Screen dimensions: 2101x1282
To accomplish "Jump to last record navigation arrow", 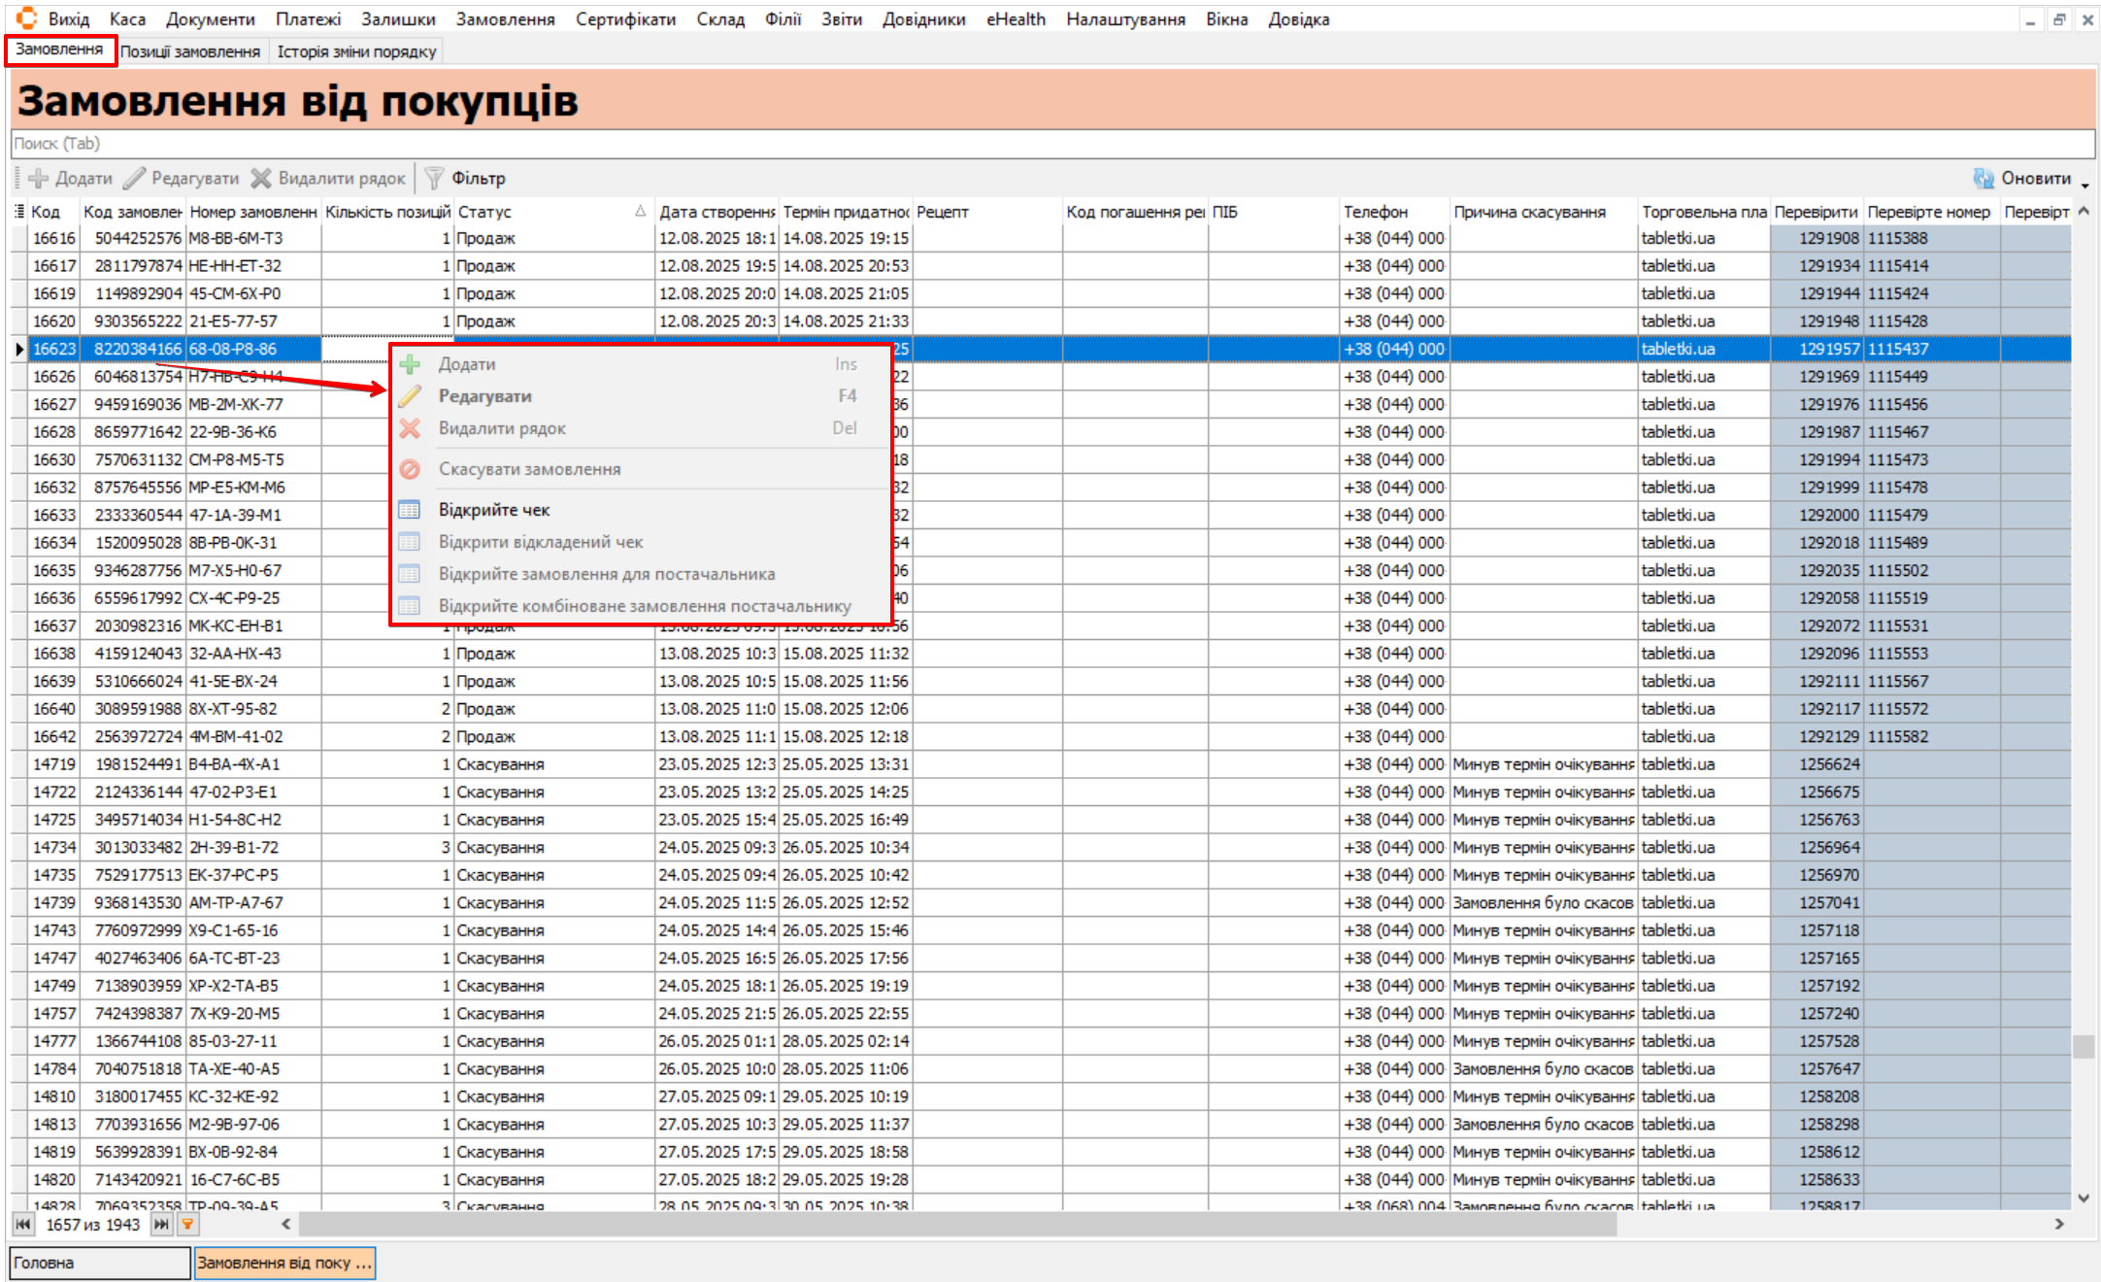I will 161,1225.
